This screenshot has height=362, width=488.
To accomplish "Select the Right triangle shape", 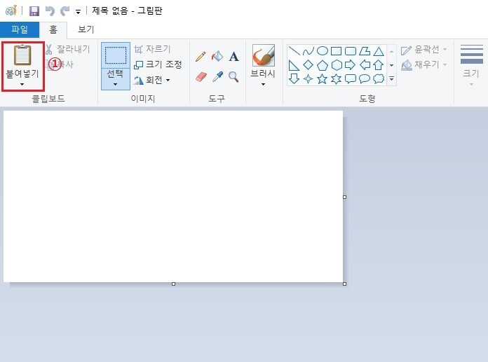I will (294, 65).
